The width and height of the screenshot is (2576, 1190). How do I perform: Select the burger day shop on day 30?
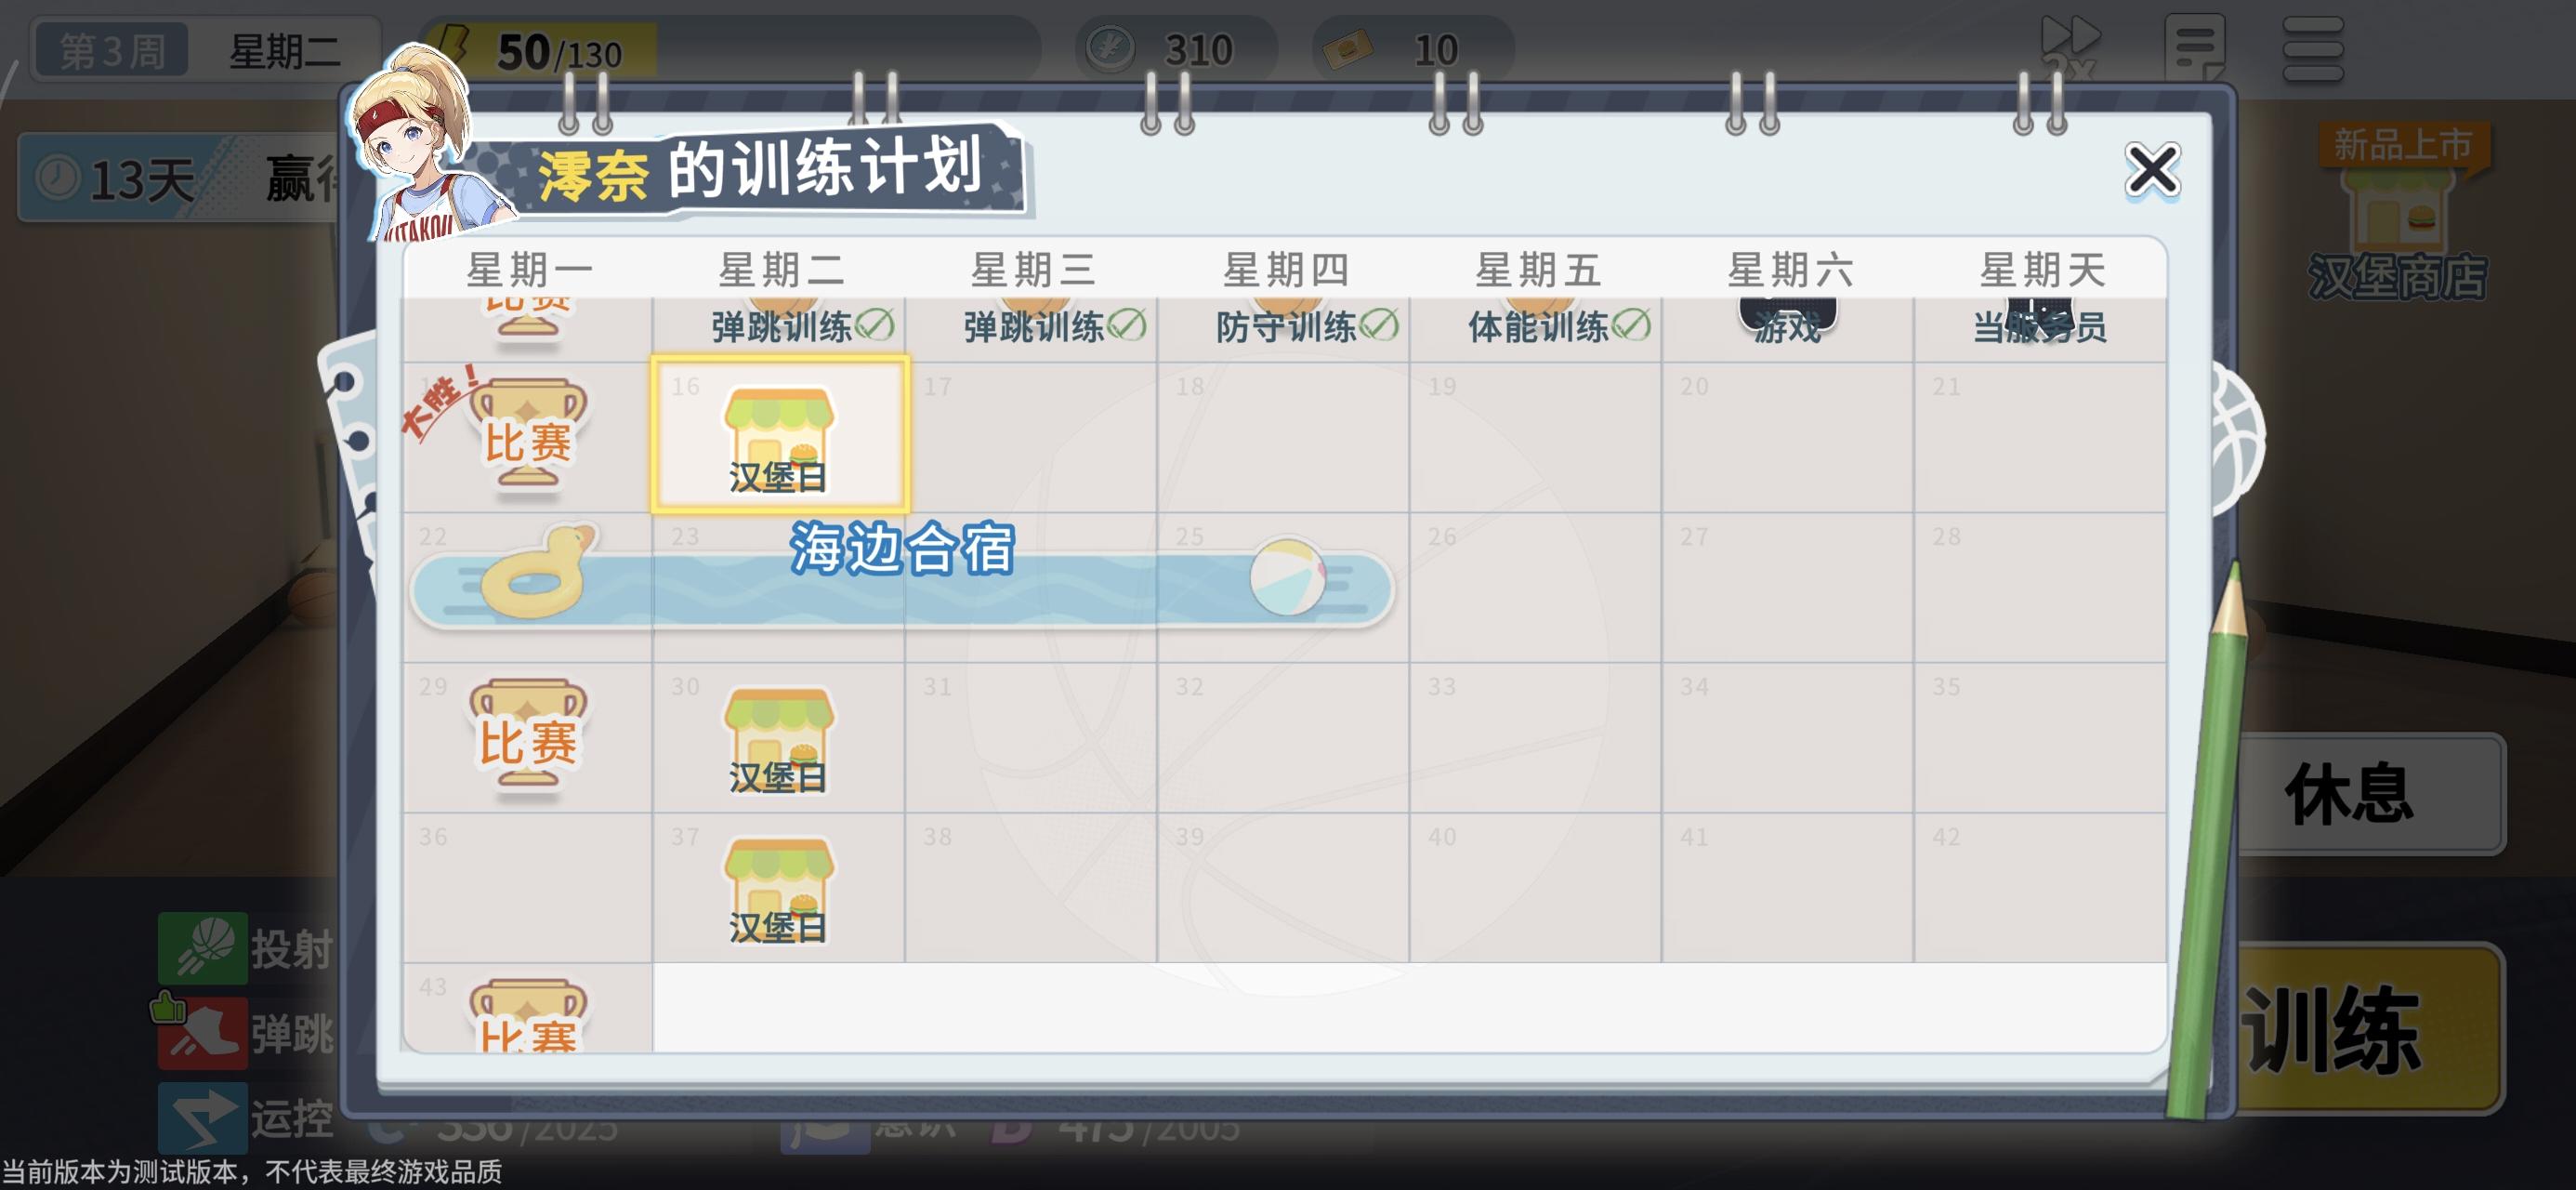779,740
